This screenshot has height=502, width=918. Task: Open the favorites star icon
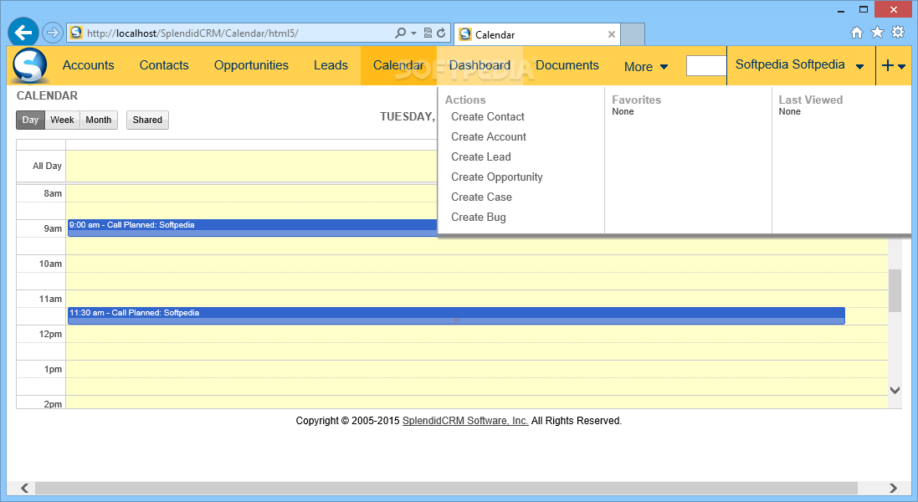(x=877, y=32)
